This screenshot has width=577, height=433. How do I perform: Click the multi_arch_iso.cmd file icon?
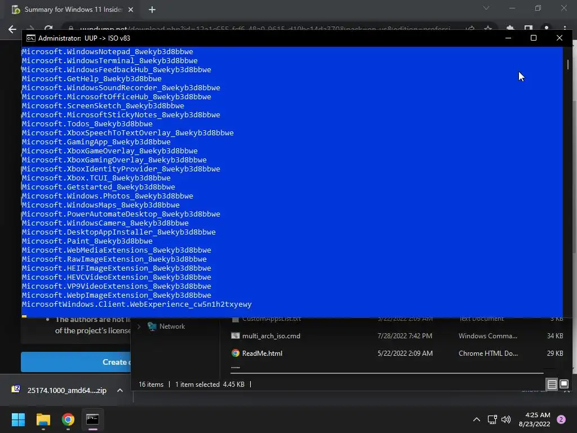tap(236, 335)
